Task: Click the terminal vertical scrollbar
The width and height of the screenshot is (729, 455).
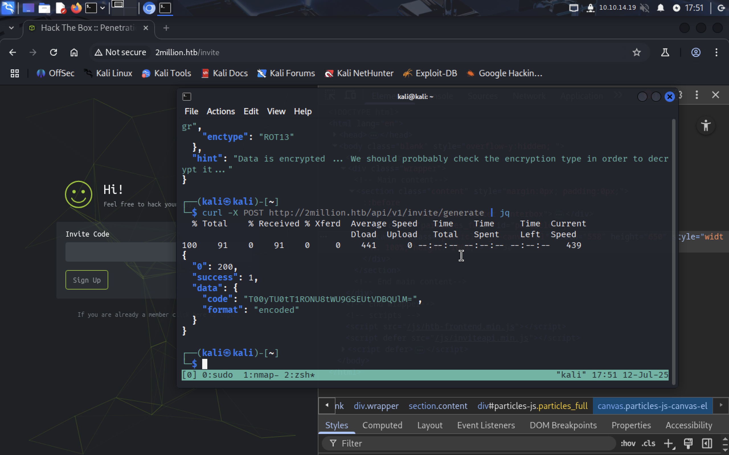Action: tap(673, 251)
